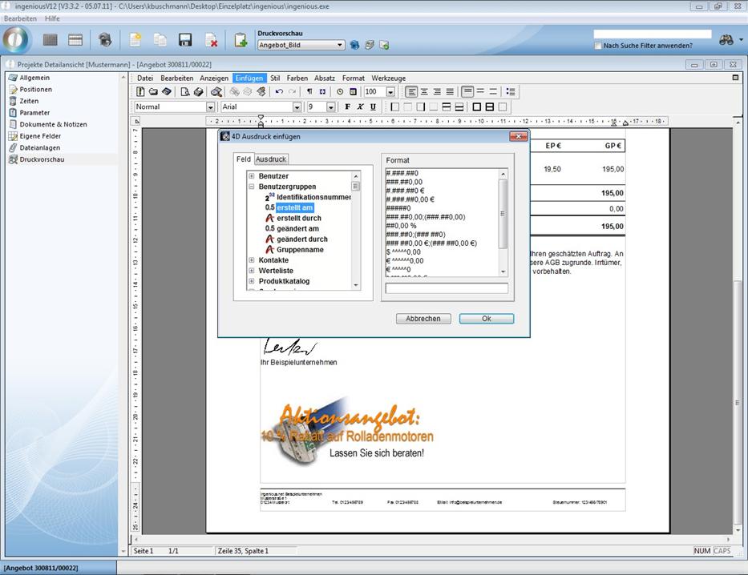Open the Arial font dropdown
This screenshot has height=575, width=748.
[x=297, y=107]
